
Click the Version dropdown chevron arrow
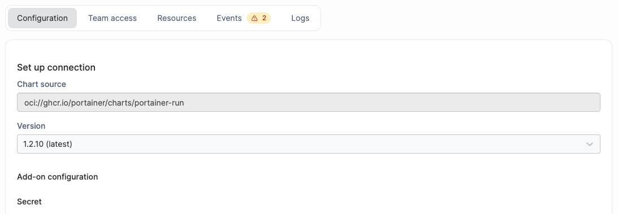[x=589, y=145]
